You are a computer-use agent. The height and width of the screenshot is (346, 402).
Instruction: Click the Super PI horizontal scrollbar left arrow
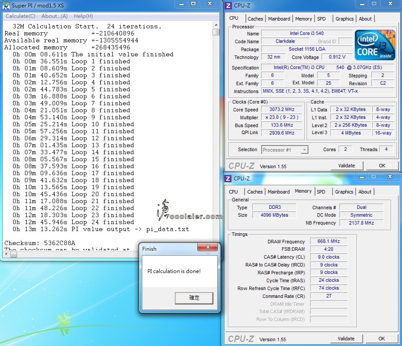click(7, 254)
